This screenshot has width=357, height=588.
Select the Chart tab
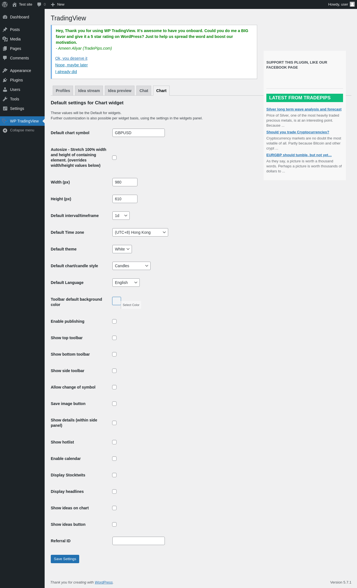161,91
